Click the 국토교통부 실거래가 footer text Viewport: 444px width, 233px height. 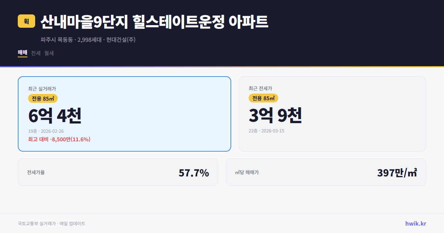click(36, 223)
